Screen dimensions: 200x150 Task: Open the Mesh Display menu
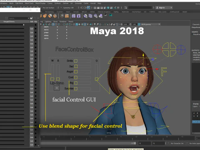pos(40,3)
